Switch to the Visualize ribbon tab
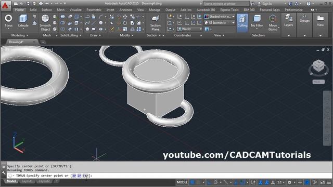The height and width of the screenshot is (187, 333). click(x=75, y=10)
